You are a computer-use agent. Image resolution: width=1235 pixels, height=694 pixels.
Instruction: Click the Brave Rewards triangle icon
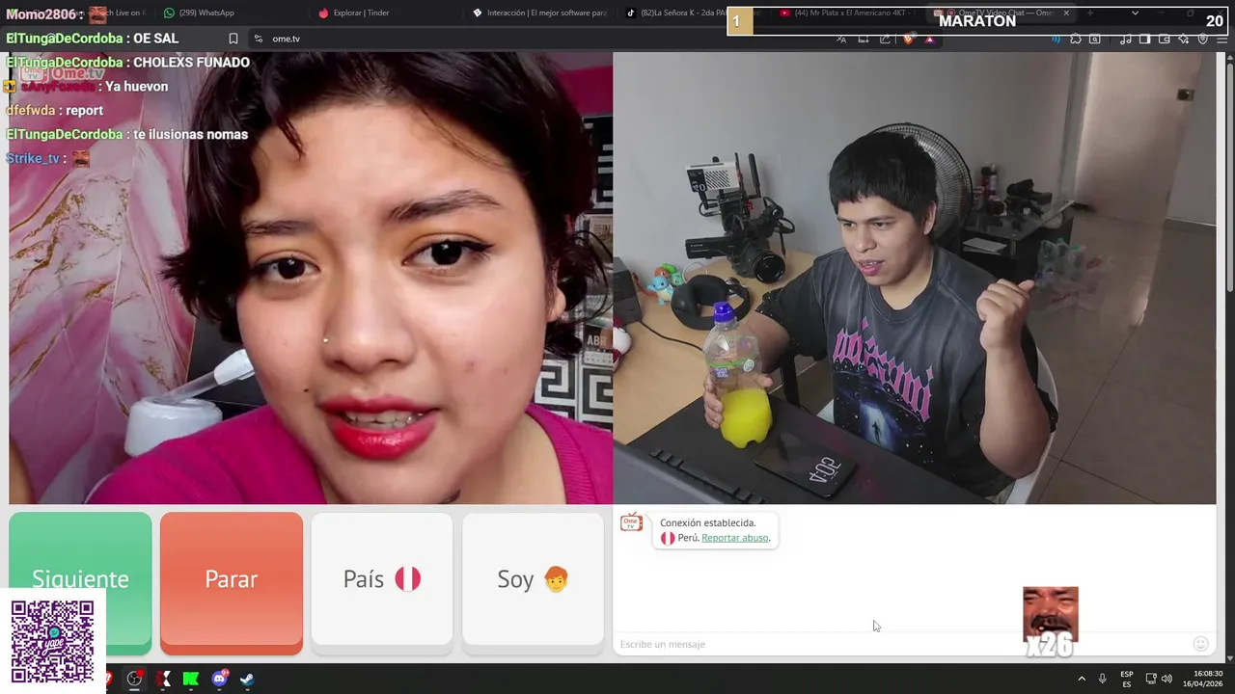[x=929, y=39]
